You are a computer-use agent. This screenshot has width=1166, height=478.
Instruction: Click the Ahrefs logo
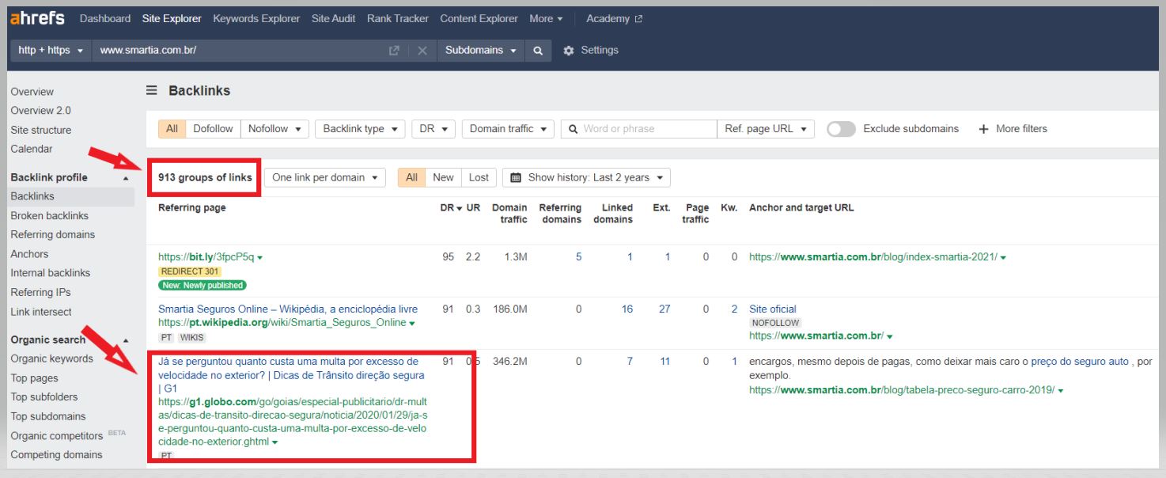(37, 17)
